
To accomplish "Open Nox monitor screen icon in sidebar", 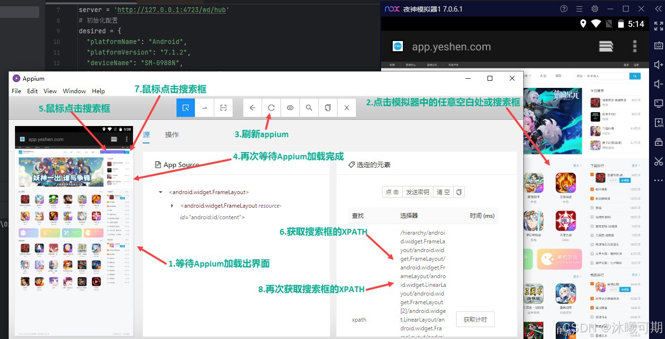I will click(x=658, y=103).
